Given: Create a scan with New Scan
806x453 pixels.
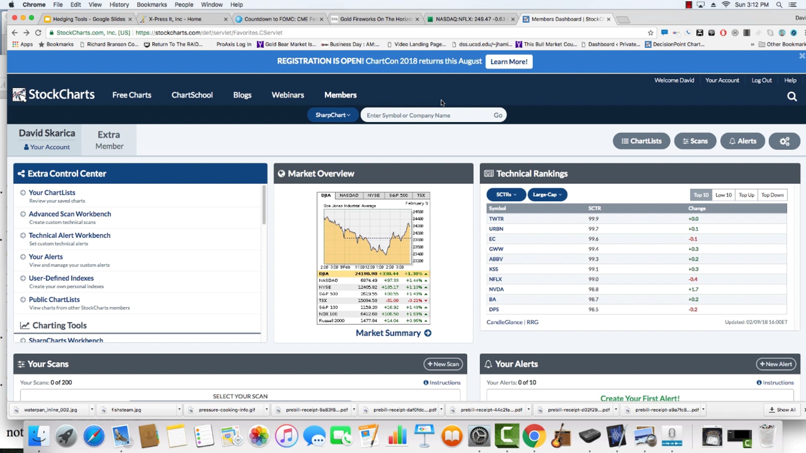Looking at the screenshot, I should pos(443,364).
